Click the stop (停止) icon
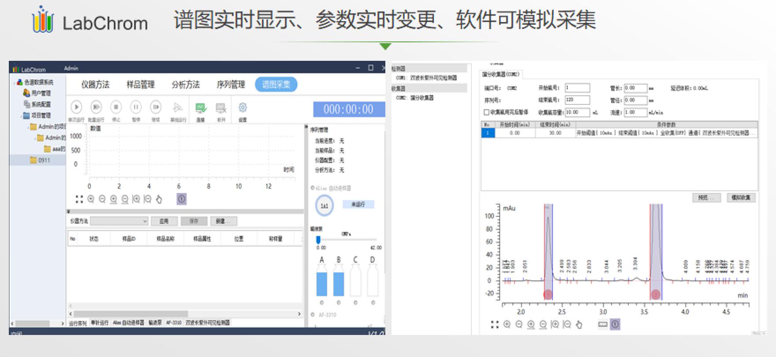 coord(116,107)
